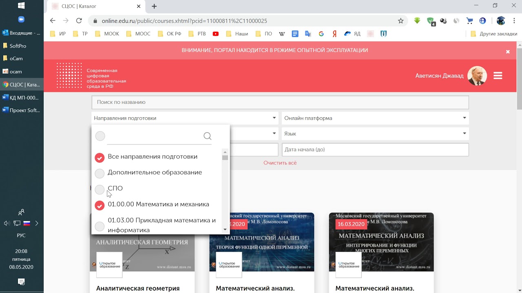The width and height of the screenshot is (522, 293).
Task: Open the Yandex bookmark icon
Action: (x=334, y=34)
